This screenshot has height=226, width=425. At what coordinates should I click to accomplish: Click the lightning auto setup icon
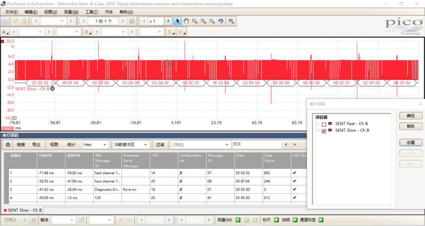pos(15,21)
